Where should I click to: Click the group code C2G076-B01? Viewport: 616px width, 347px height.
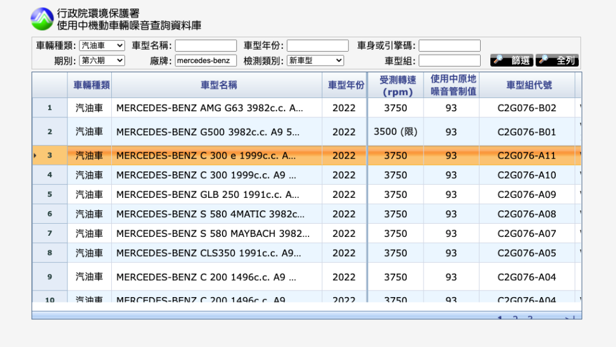click(527, 132)
